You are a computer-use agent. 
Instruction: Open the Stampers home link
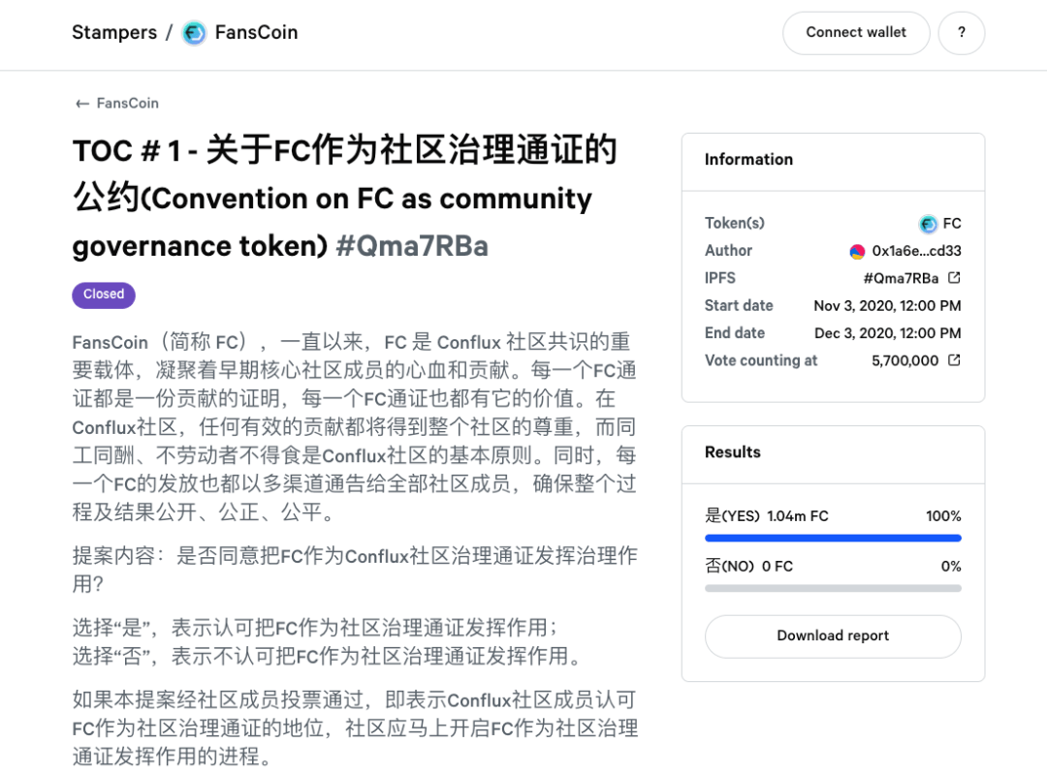(114, 32)
